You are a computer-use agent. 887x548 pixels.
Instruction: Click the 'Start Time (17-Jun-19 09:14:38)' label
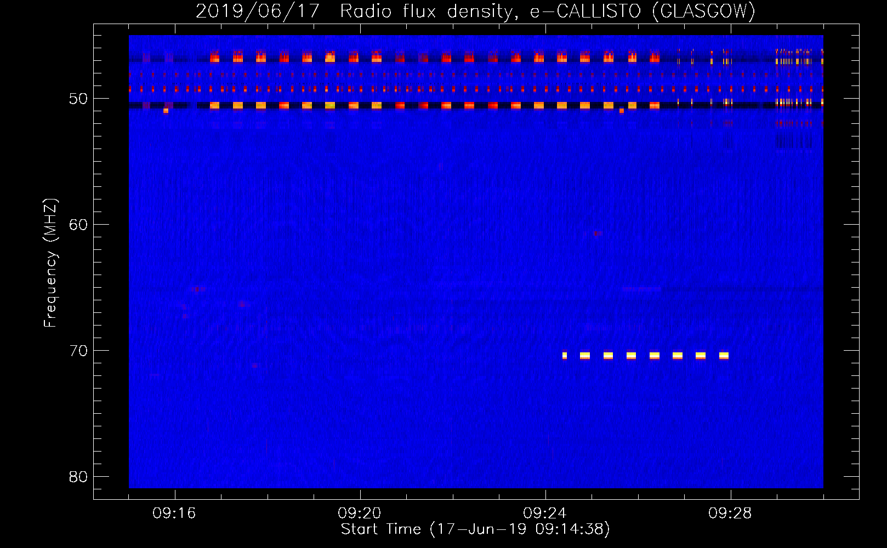pyautogui.click(x=475, y=529)
